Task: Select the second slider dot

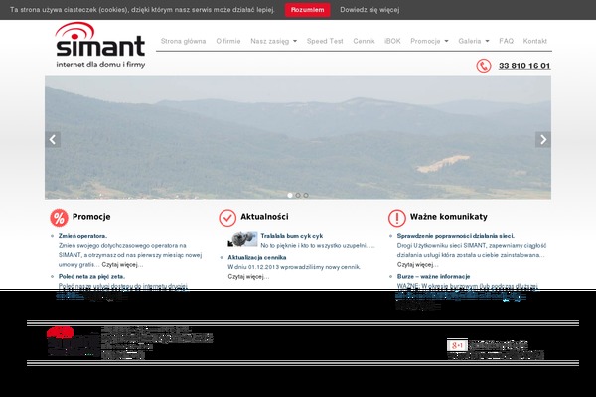Action: tap(298, 195)
